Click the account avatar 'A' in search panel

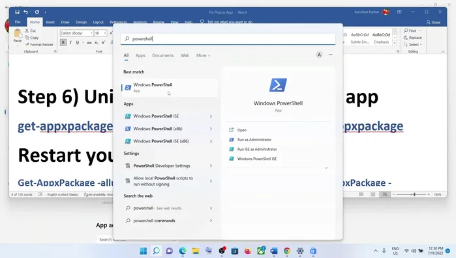[319, 55]
